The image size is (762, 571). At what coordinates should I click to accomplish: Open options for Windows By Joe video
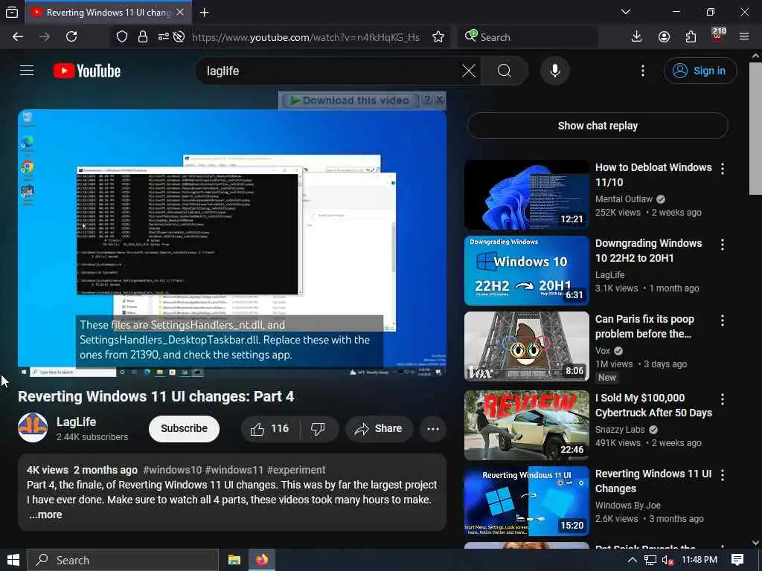pyautogui.click(x=723, y=475)
